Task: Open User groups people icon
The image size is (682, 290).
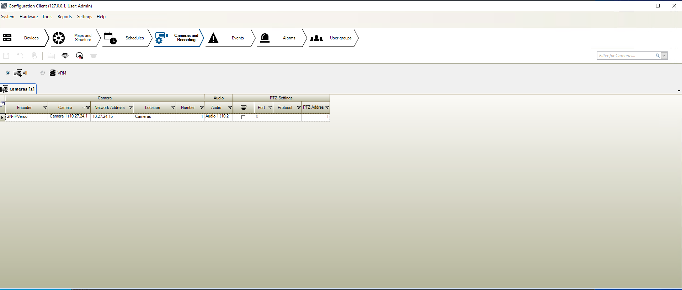Action: coord(316,38)
